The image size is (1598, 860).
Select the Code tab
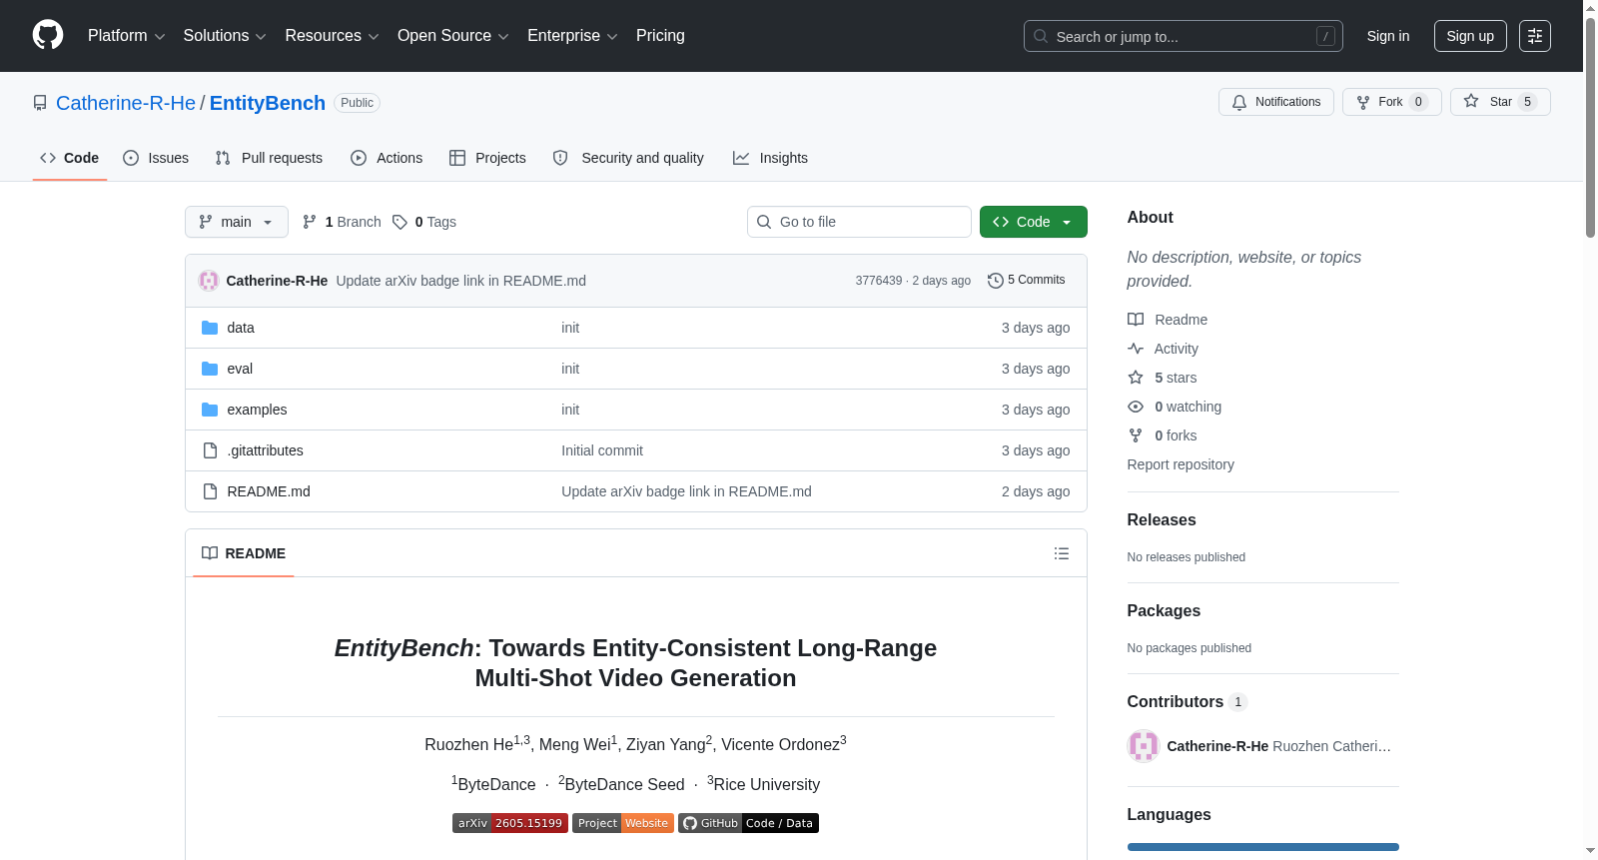tap(70, 158)
